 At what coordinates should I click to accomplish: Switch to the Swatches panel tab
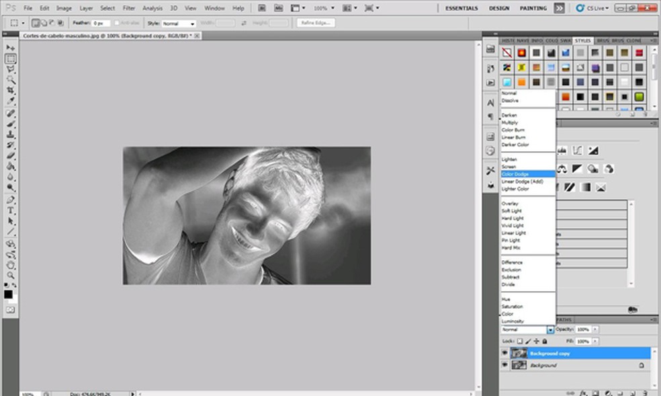pos(565,40)
